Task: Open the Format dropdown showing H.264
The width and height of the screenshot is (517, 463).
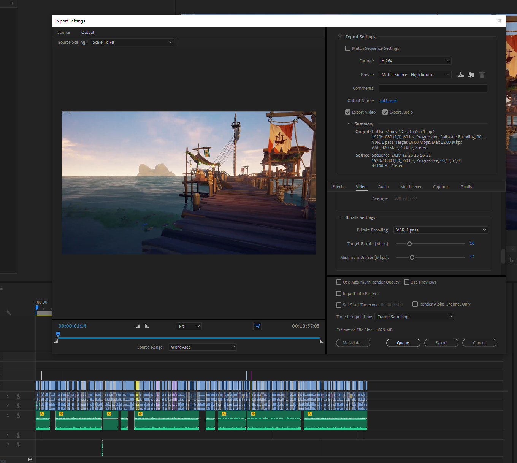Action: (415, 61)
